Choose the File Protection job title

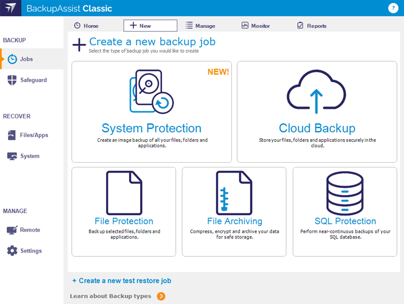click(124, 221)
